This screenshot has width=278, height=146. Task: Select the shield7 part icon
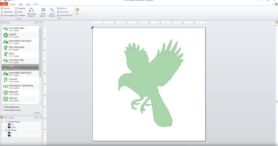[x=5, y=35]
